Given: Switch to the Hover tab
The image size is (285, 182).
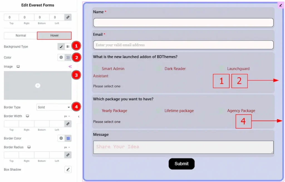Looking at the screenshot, I should click(x=54, y=36).
